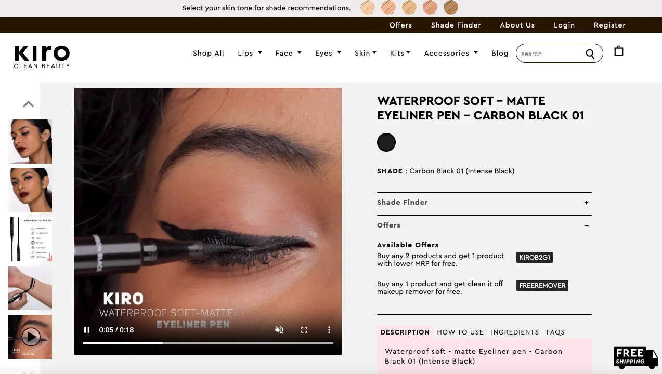The height and width of the screenshot is (374, 662).
Task: Select the Carbon Black shade swatch
Action: (x=386, y=142)
